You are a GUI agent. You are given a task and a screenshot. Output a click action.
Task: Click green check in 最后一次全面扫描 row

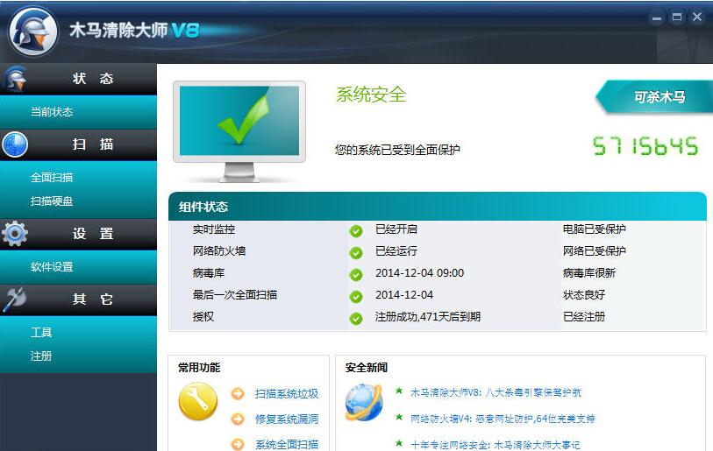coord(356,297)
